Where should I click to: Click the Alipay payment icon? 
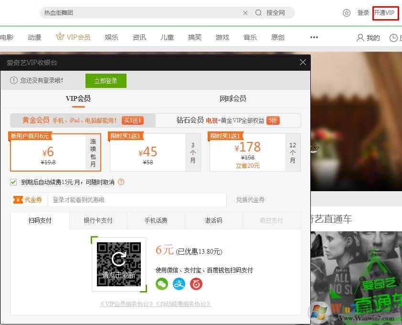pyautogui.click(x=179, y=284)
